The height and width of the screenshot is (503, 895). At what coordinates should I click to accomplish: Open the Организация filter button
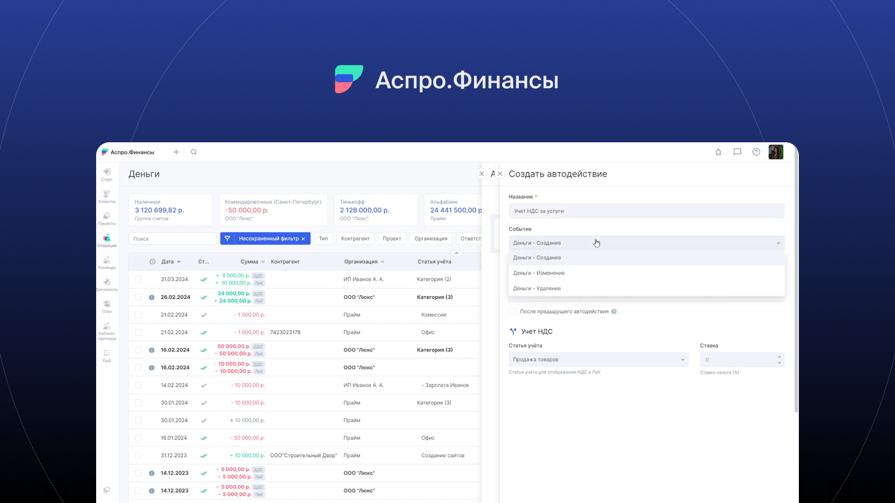pos(431,238)
